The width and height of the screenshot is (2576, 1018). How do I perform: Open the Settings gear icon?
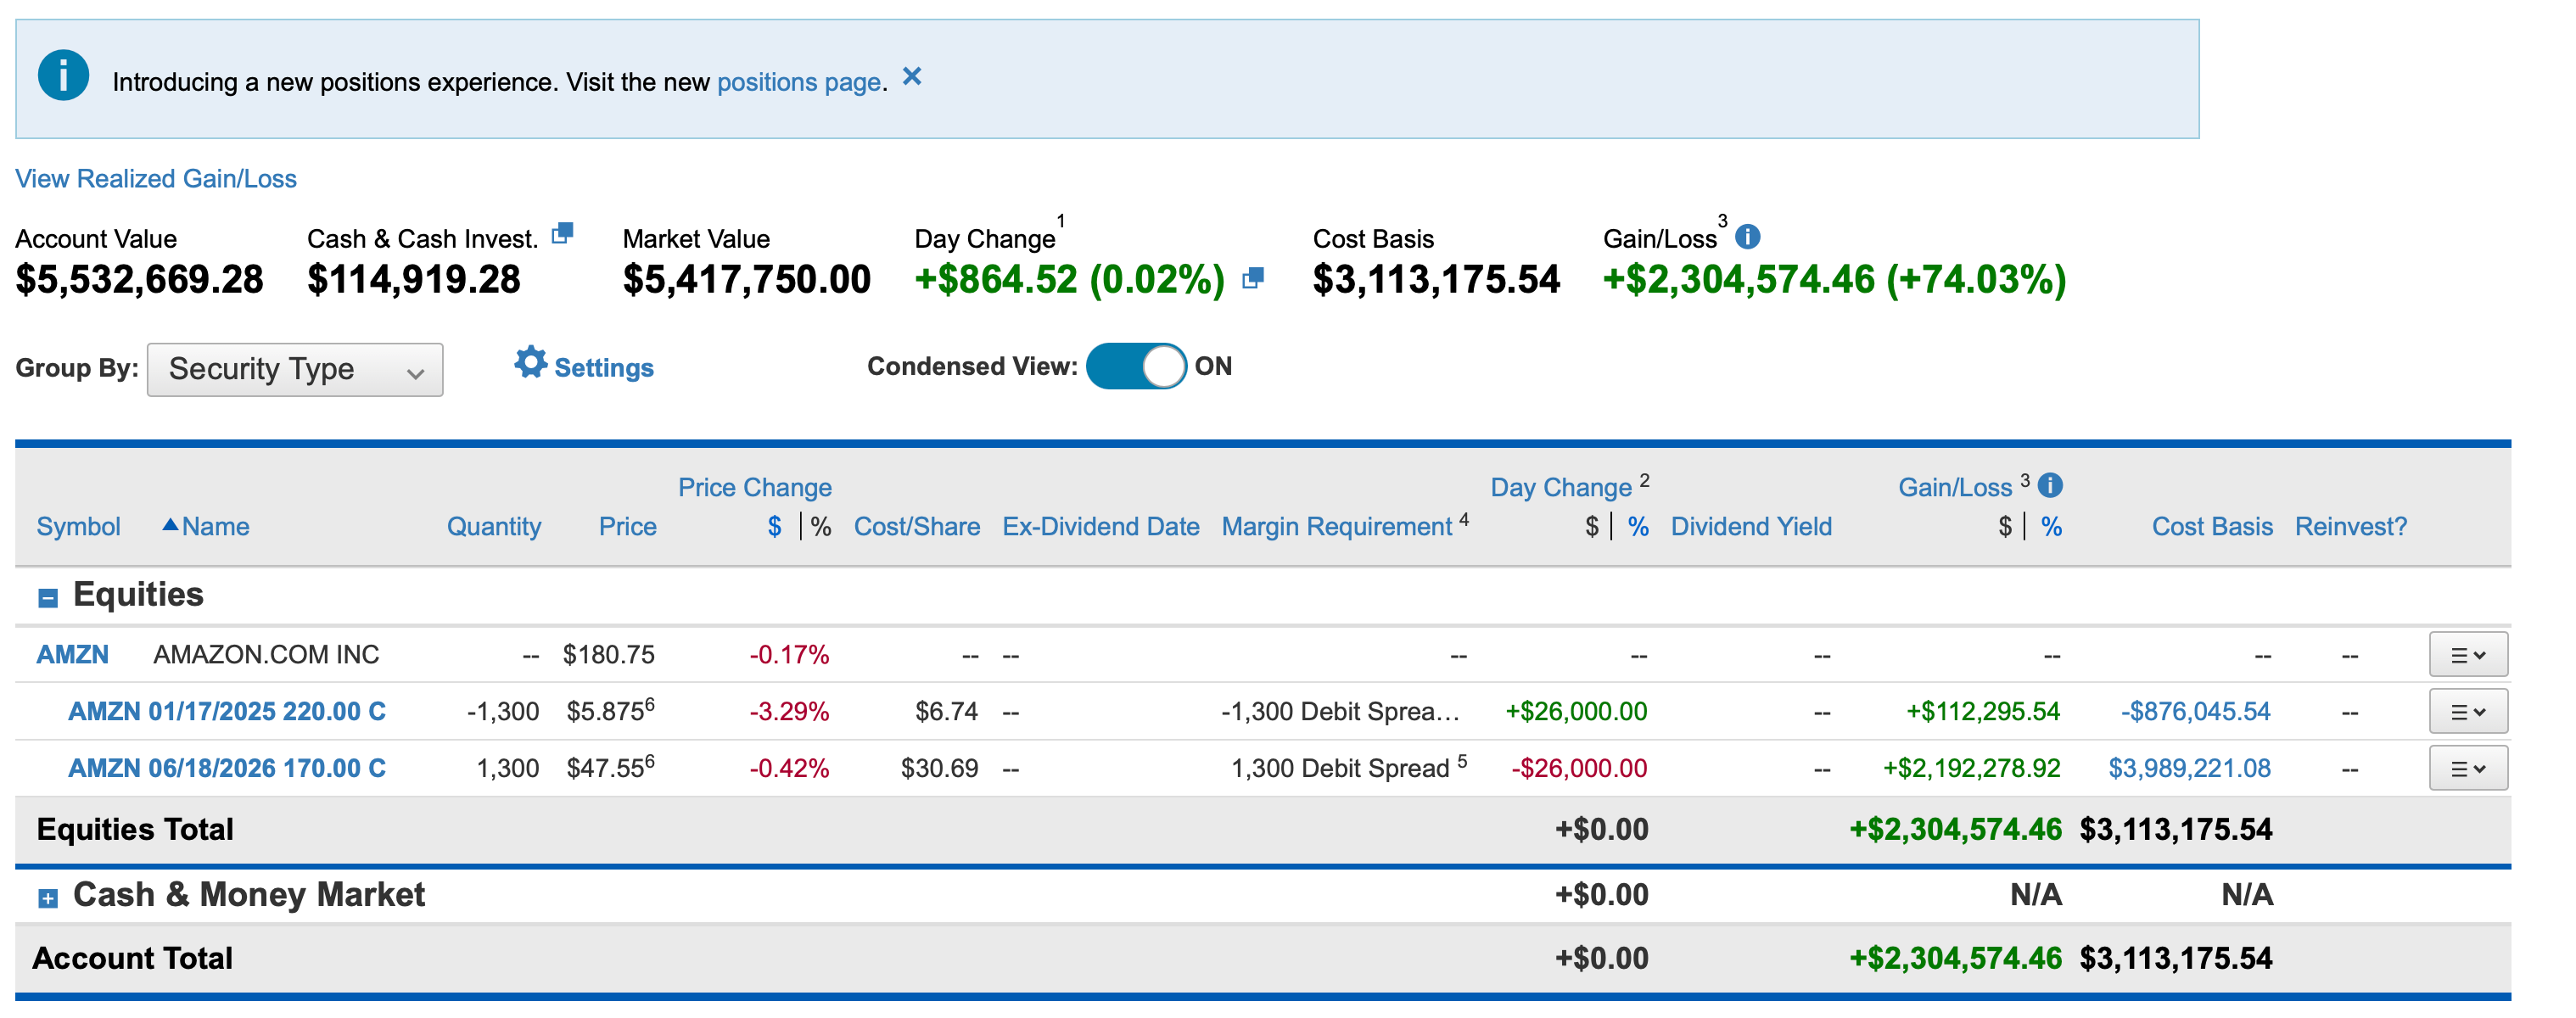[x=530, y=363]
